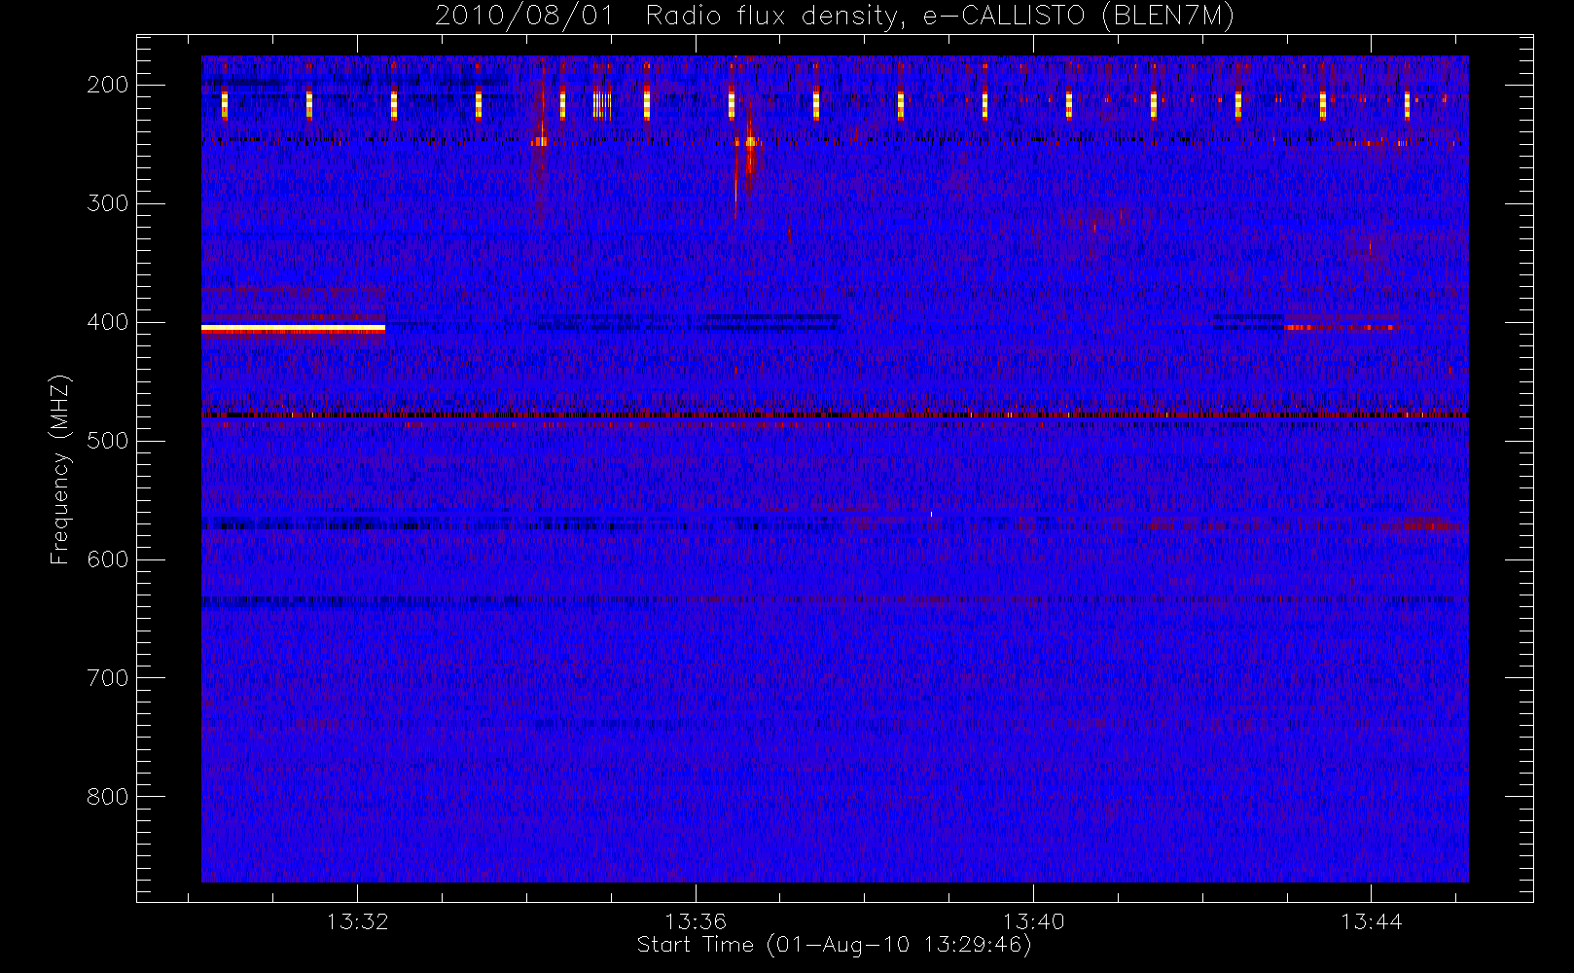The width and height of the screenshot is (1574, 973).
Task: Select the "Frequency (MHz)" vertical axis label
Action: (60, 470)
